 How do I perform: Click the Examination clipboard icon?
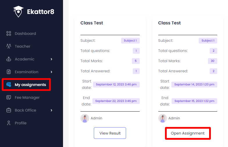point(9,72)
